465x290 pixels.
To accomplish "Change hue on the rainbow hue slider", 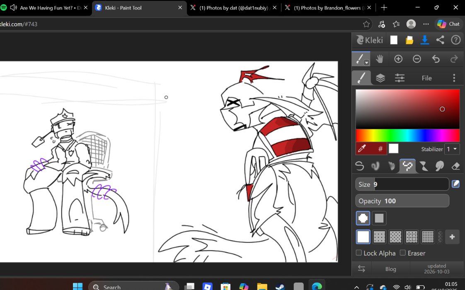I will tap(408, 135).
